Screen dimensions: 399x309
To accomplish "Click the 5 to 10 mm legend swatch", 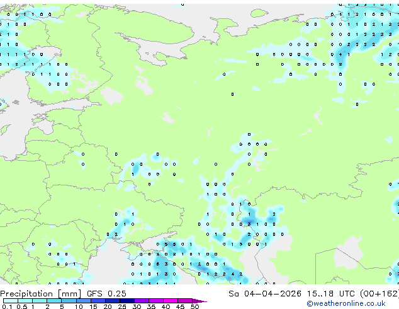I will tap(69, 301).
